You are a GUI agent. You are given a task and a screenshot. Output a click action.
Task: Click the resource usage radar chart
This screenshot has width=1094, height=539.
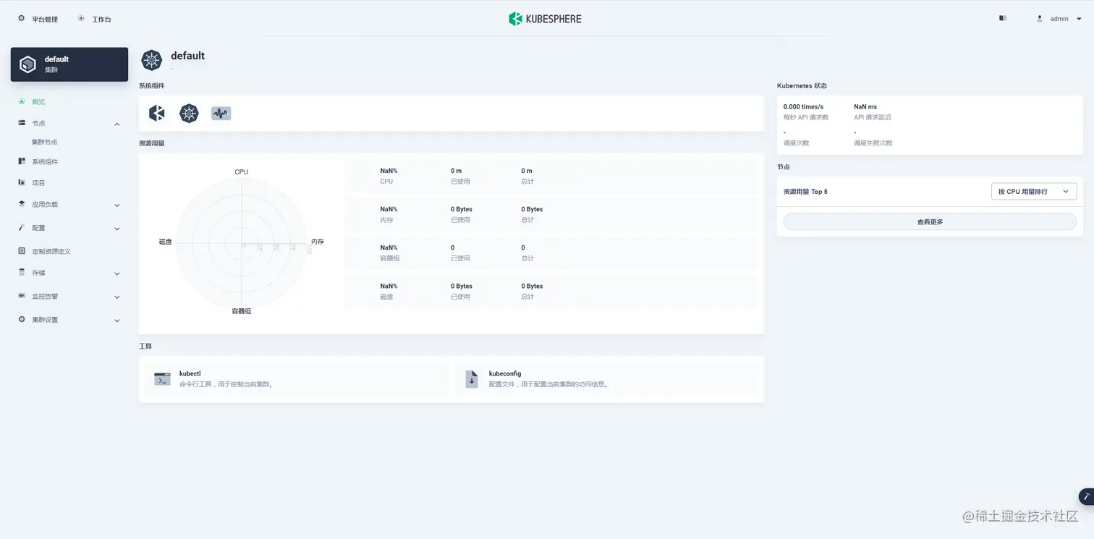pos(242,242)
